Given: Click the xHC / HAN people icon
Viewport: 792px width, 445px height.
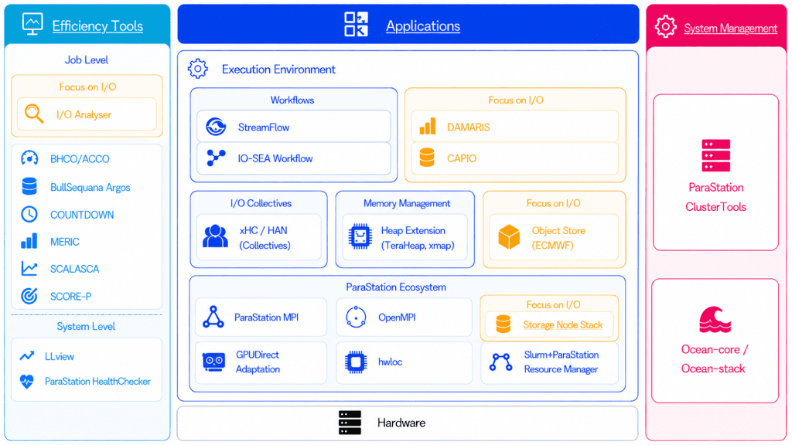Looking at the screenshot, I should pyautogui.click(x=215, y=236).
